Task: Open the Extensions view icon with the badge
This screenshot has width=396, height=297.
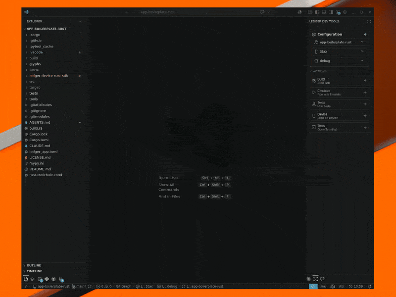Action: click(40, 279)
